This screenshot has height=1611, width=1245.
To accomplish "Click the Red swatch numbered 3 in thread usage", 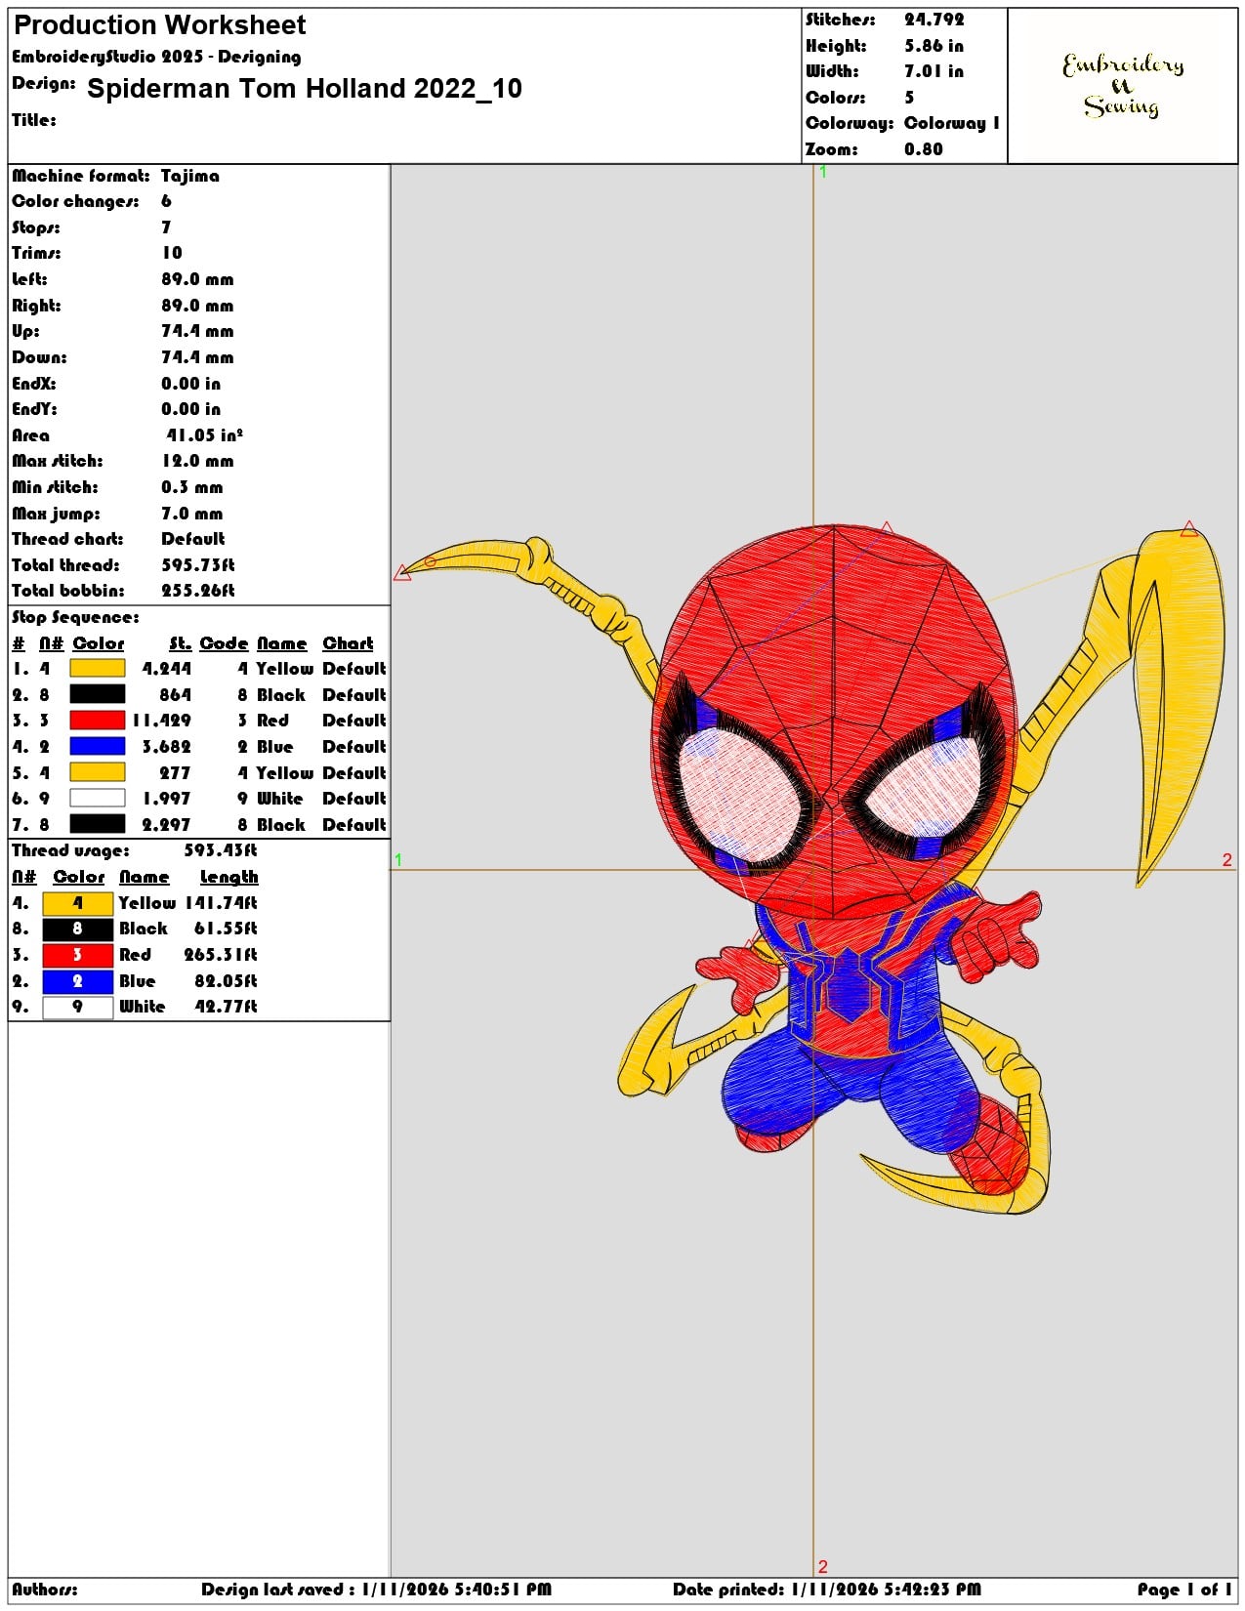I will click(78, 955).
